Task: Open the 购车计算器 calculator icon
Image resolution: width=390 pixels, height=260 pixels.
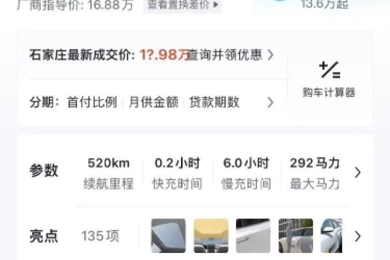Action: point(329,70)
